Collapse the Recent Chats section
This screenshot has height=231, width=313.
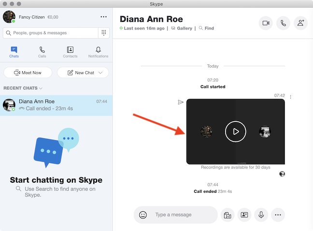pos(23,88)
